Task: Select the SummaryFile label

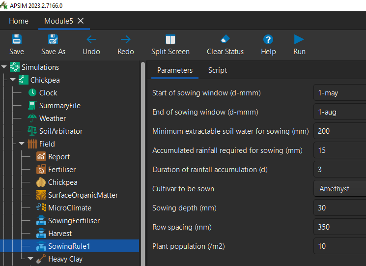Action: [x=60, y=106]
